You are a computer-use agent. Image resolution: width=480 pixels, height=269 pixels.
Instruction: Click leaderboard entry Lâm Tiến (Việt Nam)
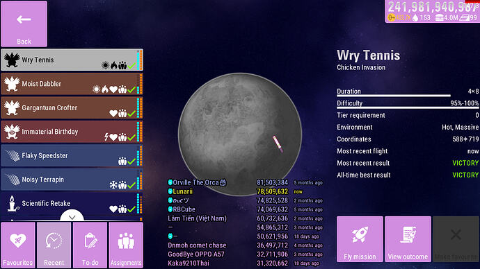pyautogui.click(x=197, y=218)
